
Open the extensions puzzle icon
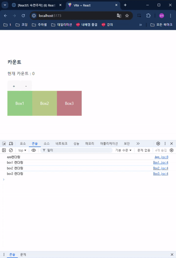(x=148, y=16)
